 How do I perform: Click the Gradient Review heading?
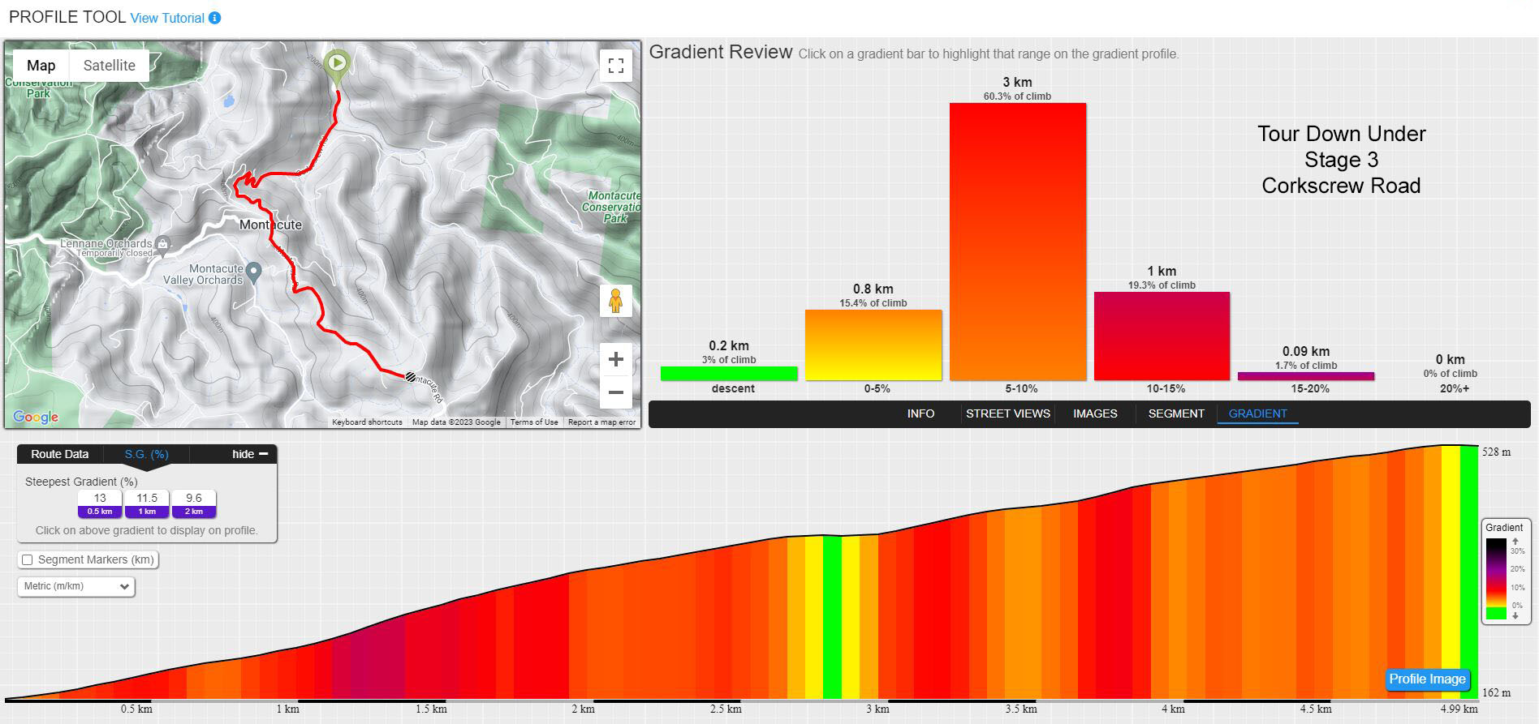click(721, 52)
